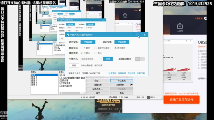Open the 斗鱼公会 ad banner thumbnail
The width and height of the screenshot is (214, 120).
click(x=109, y=106)
